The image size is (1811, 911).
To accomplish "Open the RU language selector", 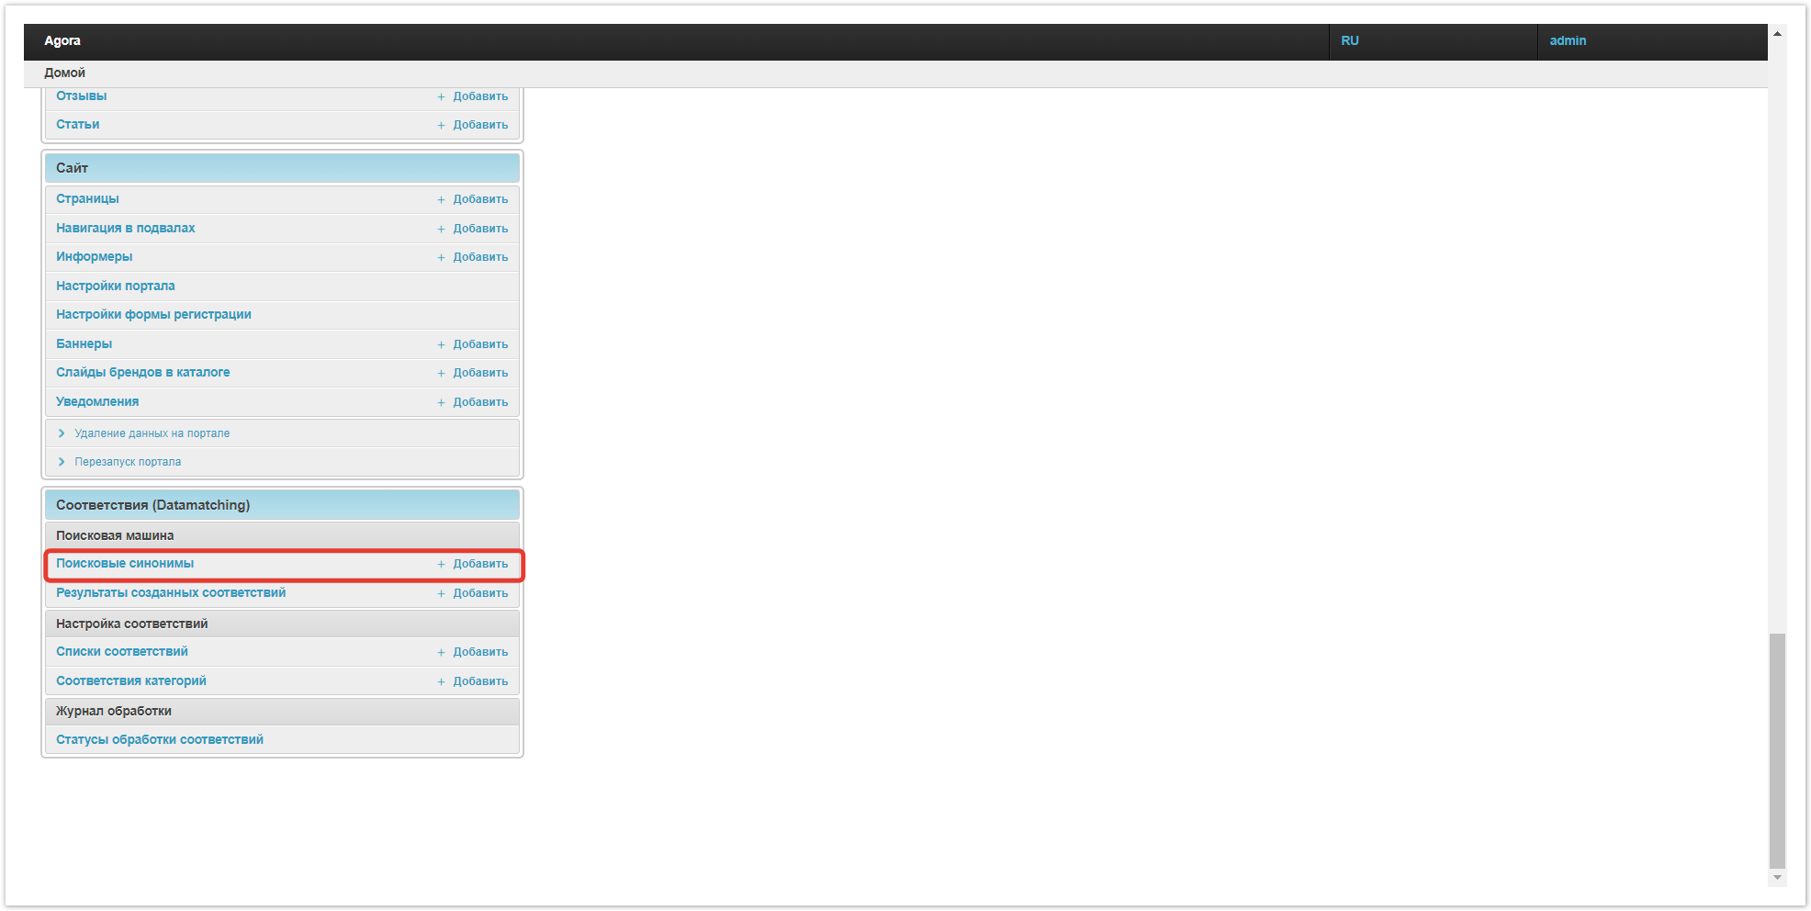I will coord(1349,40).
